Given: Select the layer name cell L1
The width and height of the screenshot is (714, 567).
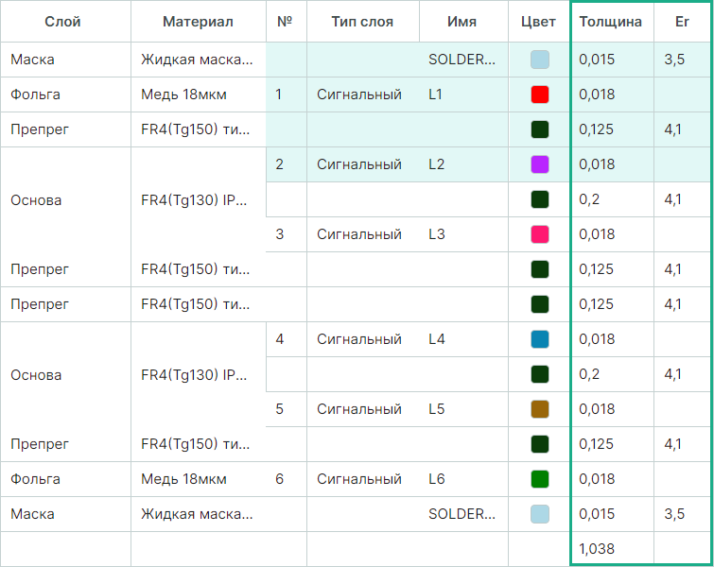Looking at the screenshot, I should click(x=436, y=94).
